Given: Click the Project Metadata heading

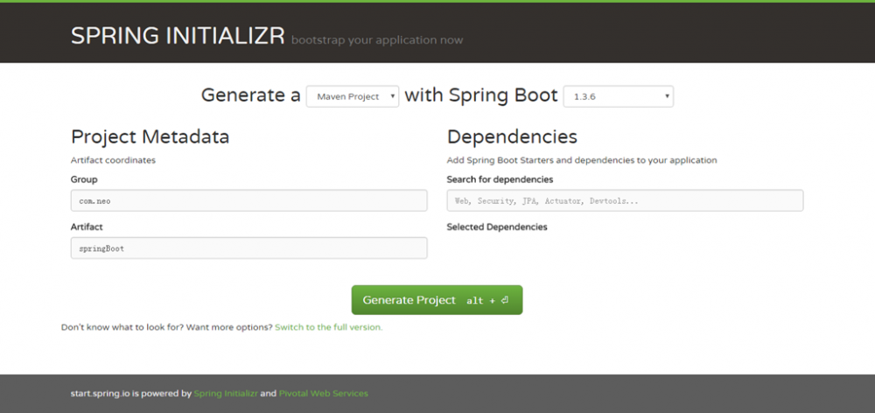Looking at the screenshot, I should coord(150,136).
